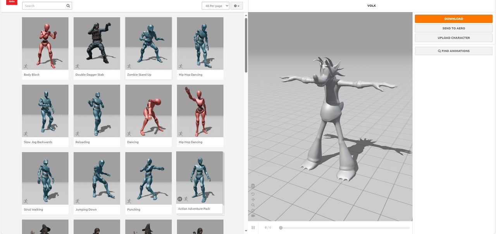Select the pan view arrows tool
The image size is (496, 234).
[253, 200]
